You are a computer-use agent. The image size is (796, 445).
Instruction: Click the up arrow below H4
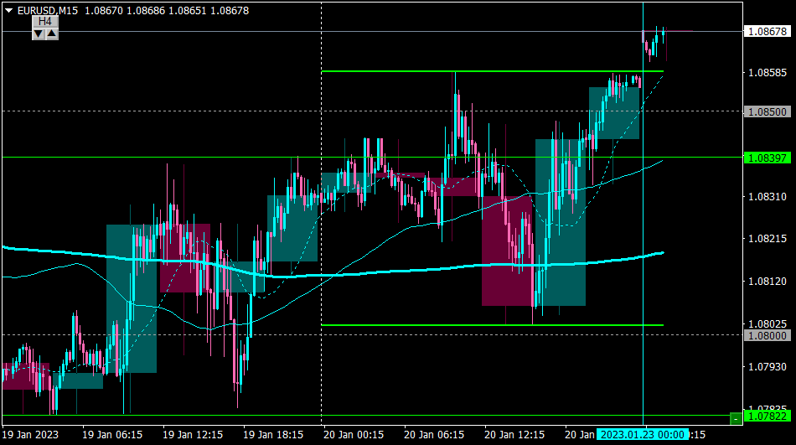[52, 34]
